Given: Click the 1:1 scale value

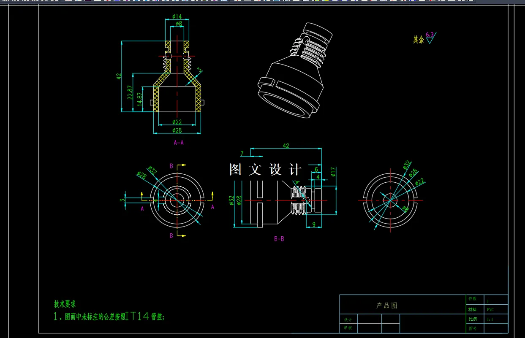Looking at the screenshot, I should (x=490, y=319).
